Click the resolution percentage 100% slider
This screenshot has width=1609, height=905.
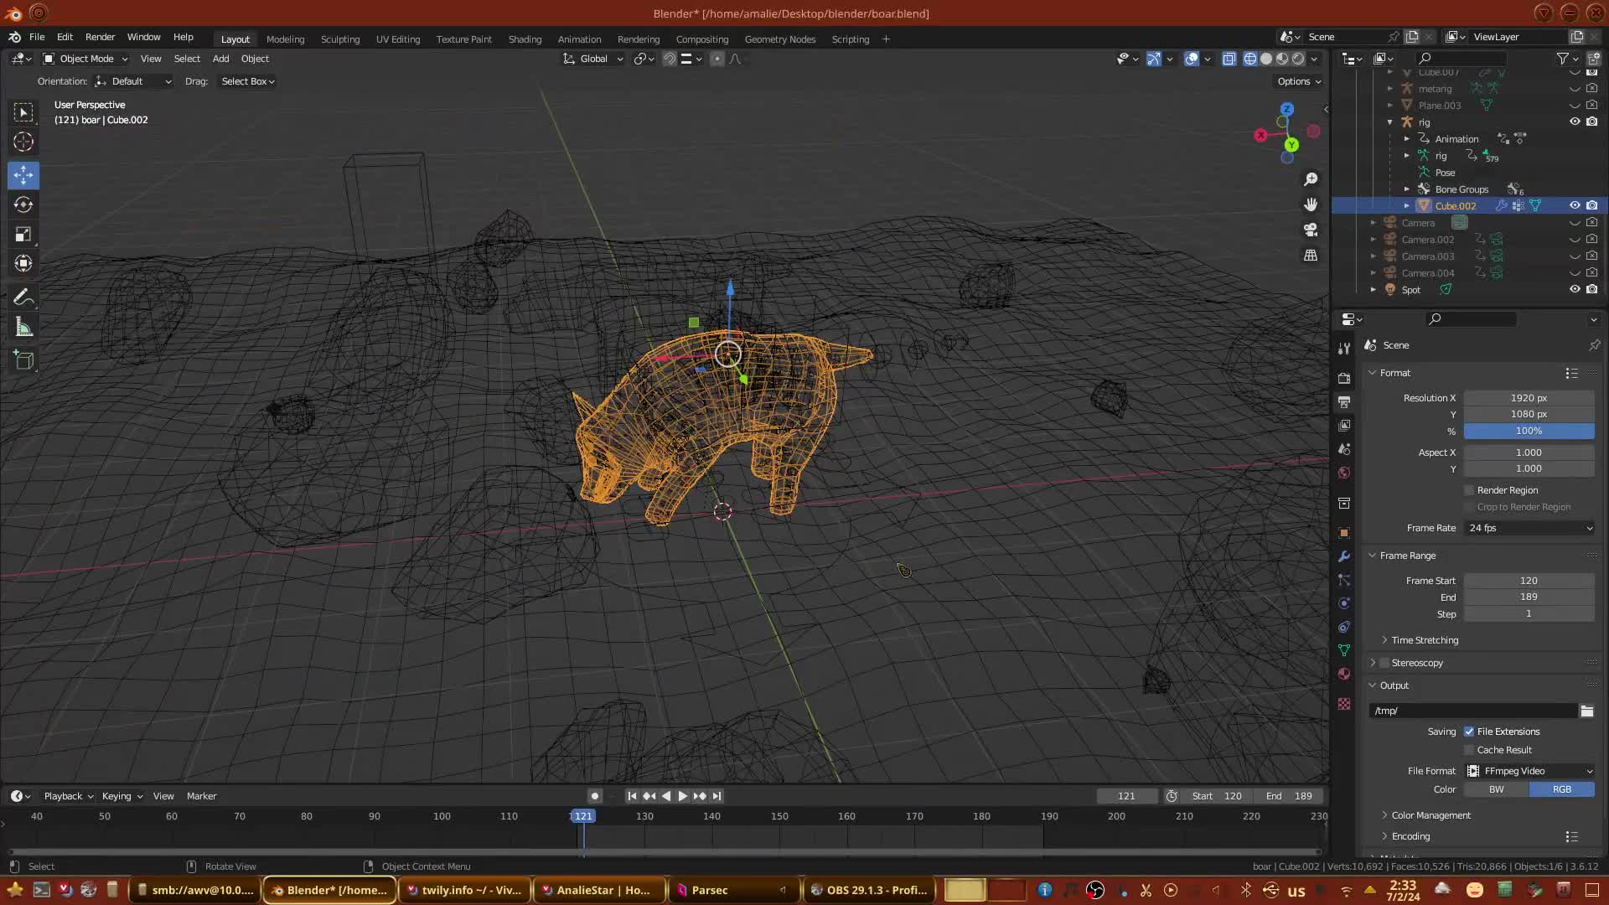coord(1529,431)
